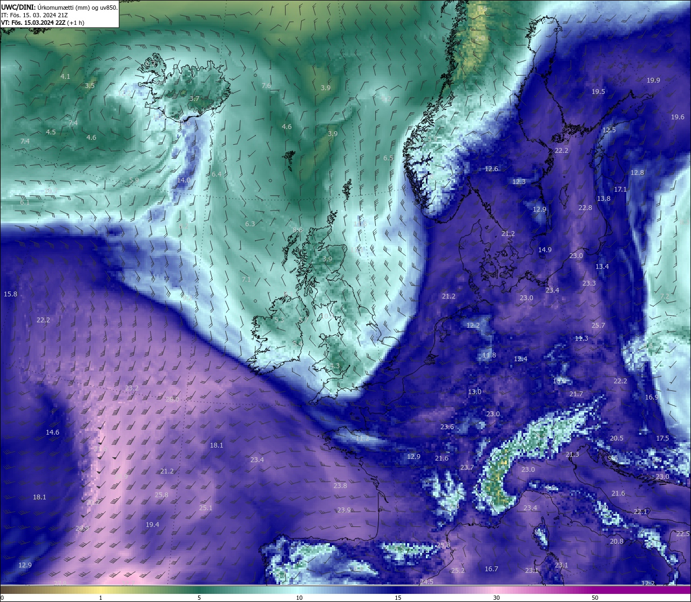The image size is (691, 602).
Task: Pick the map value '20.5'
Action: (617, 438)
